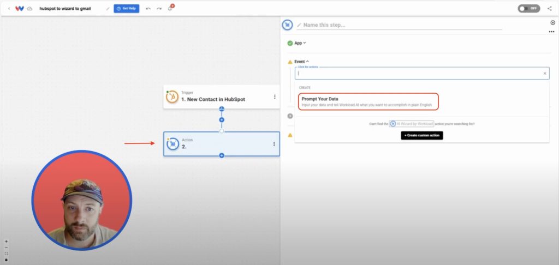Clear the actions field with the X
This screenshot has height=265, width=559.
[x=545, y=74]
